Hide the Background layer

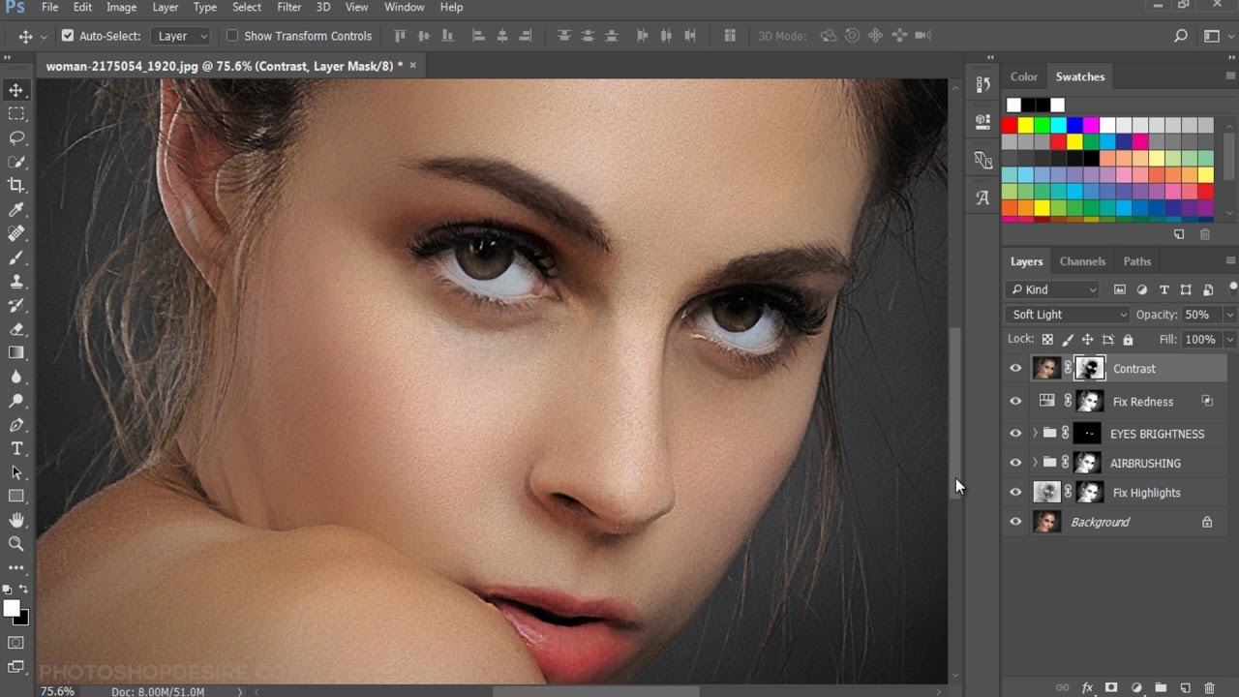coord(1015,522)
